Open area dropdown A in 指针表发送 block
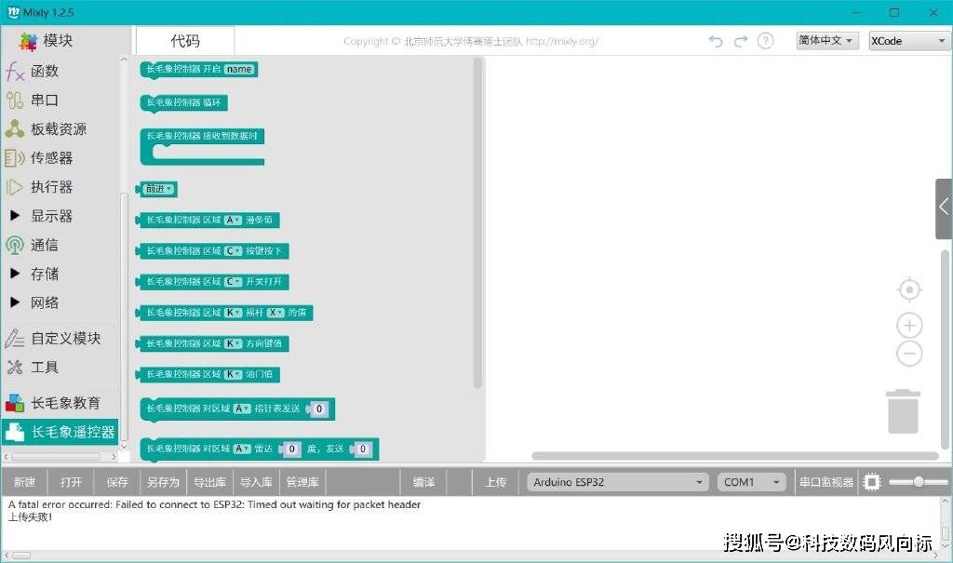This screenshot has width=953, height=563. tap(243, 409)
